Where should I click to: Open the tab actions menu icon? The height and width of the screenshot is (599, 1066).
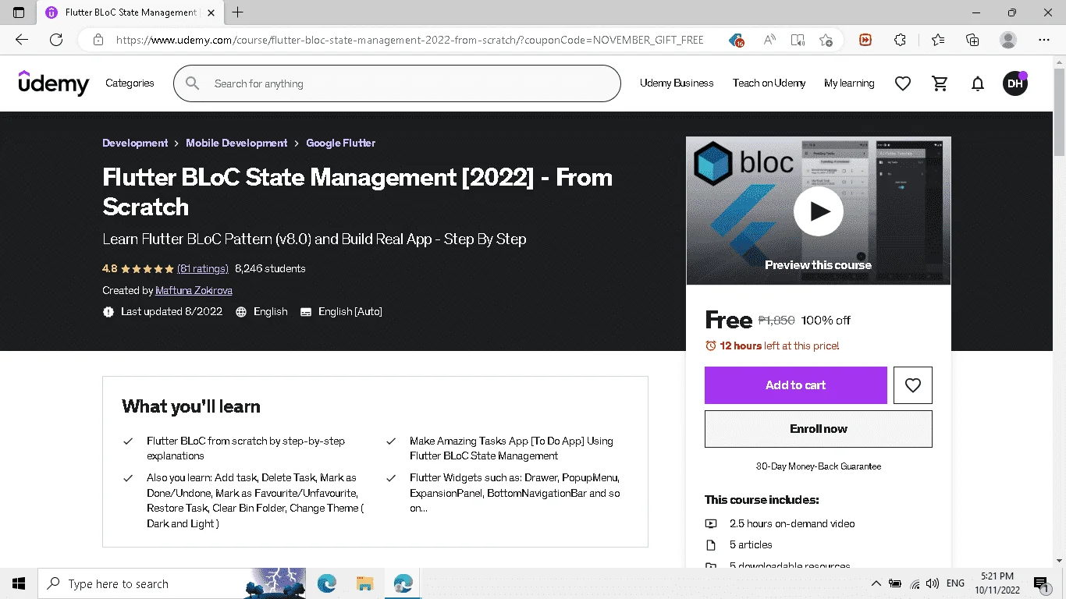[19, 12]
